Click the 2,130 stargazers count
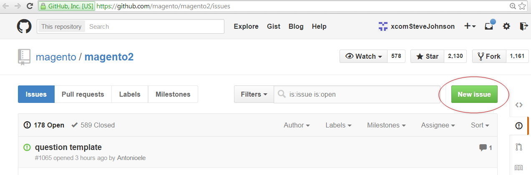 pos(455,56)
